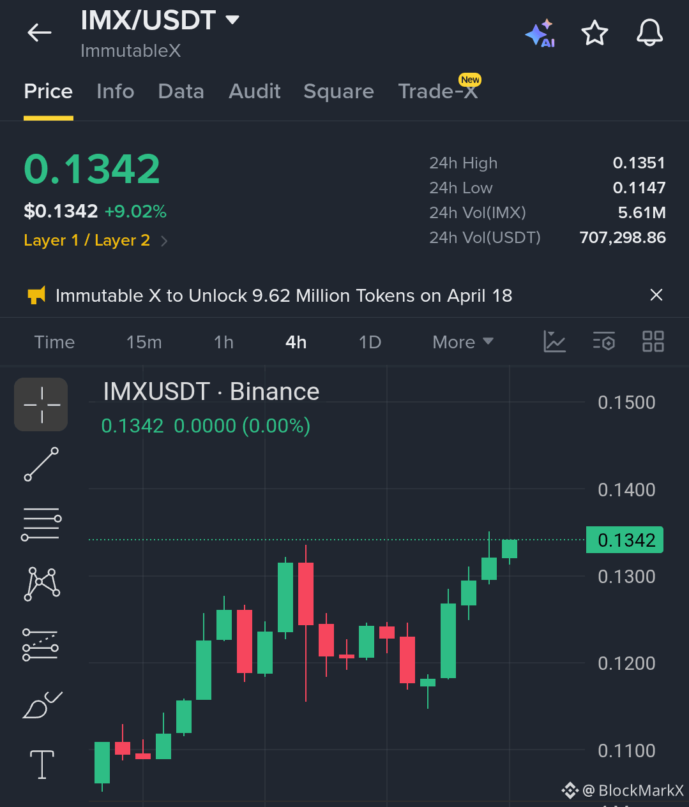Open Layer 1 / Layer 2 category chevron
This screenshot has height=807, width=689.
[x=164, y=241]
